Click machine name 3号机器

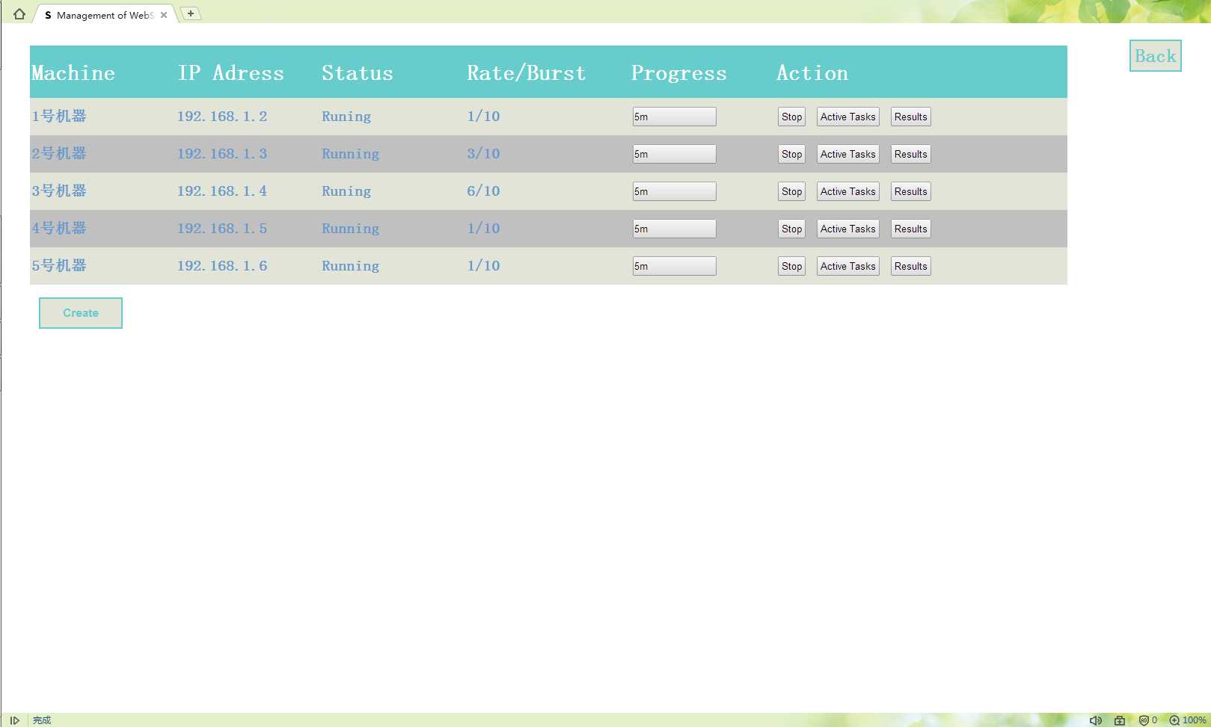[59, 191]
